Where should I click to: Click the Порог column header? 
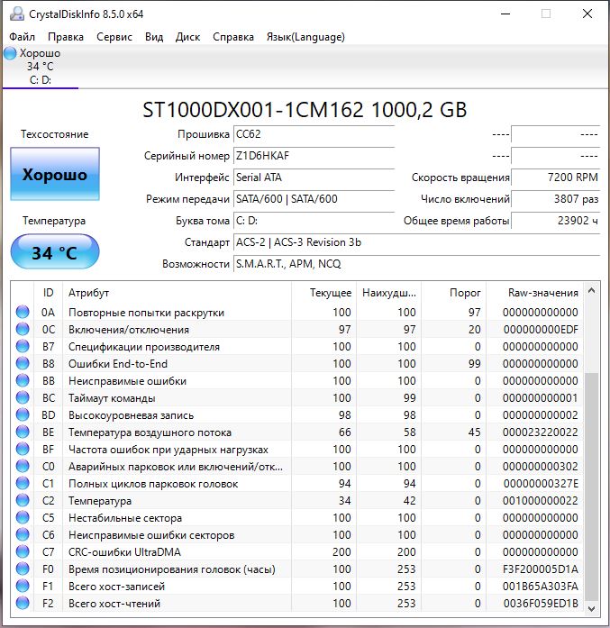[454, 293]
